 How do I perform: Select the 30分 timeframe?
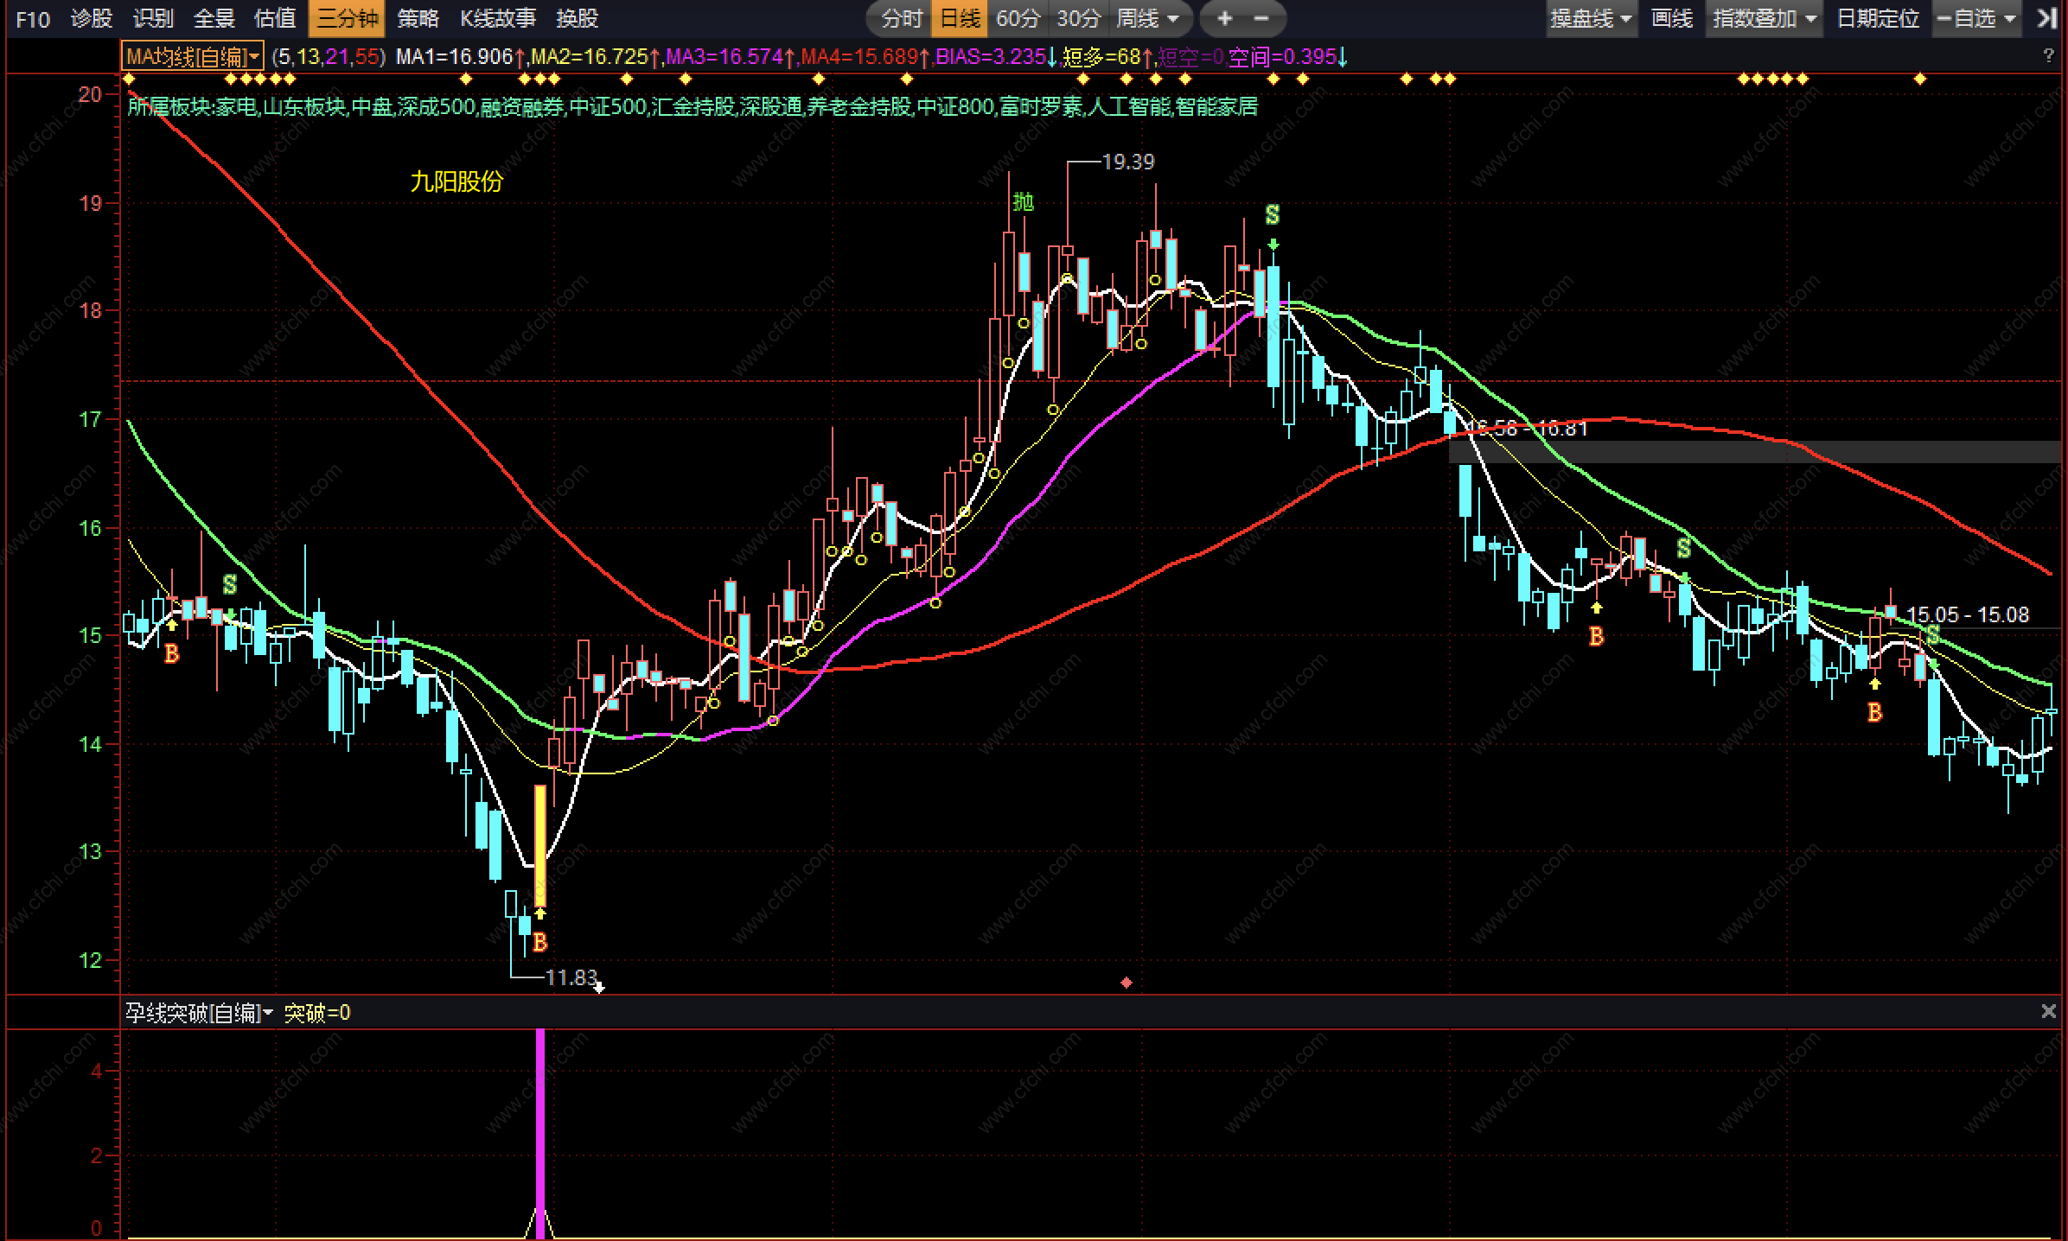coord(1078,18)
